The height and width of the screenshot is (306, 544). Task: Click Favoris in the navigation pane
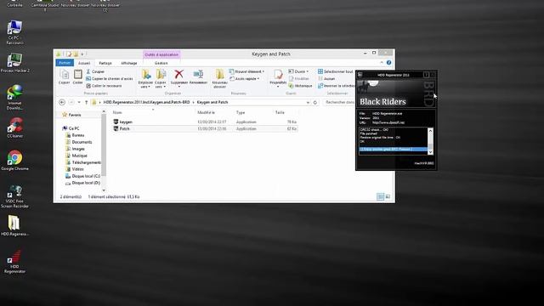coord(71,115)
